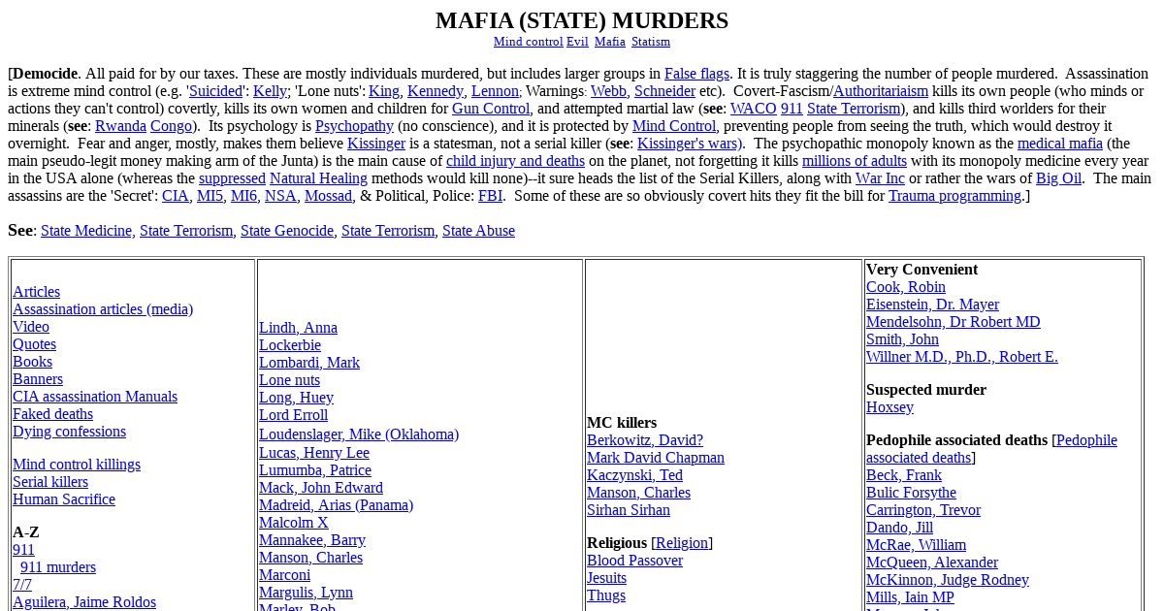Open the Mafia link in the header
The image size is (1164, 611).
coord(610,42)
